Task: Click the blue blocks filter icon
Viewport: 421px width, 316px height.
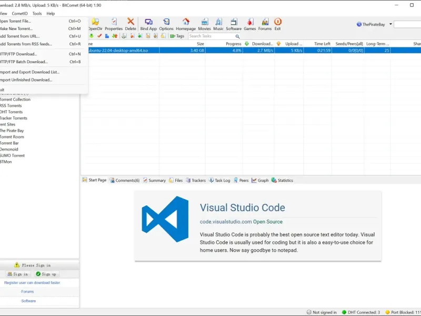Action: tap(107, 36)
